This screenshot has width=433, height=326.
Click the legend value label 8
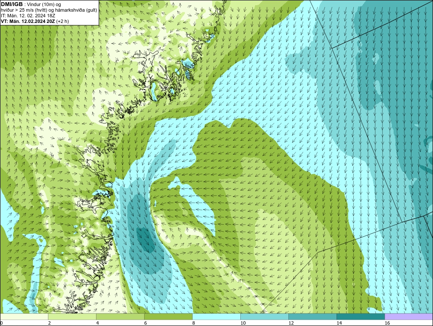pyautogui.click(x=194, y=323)
